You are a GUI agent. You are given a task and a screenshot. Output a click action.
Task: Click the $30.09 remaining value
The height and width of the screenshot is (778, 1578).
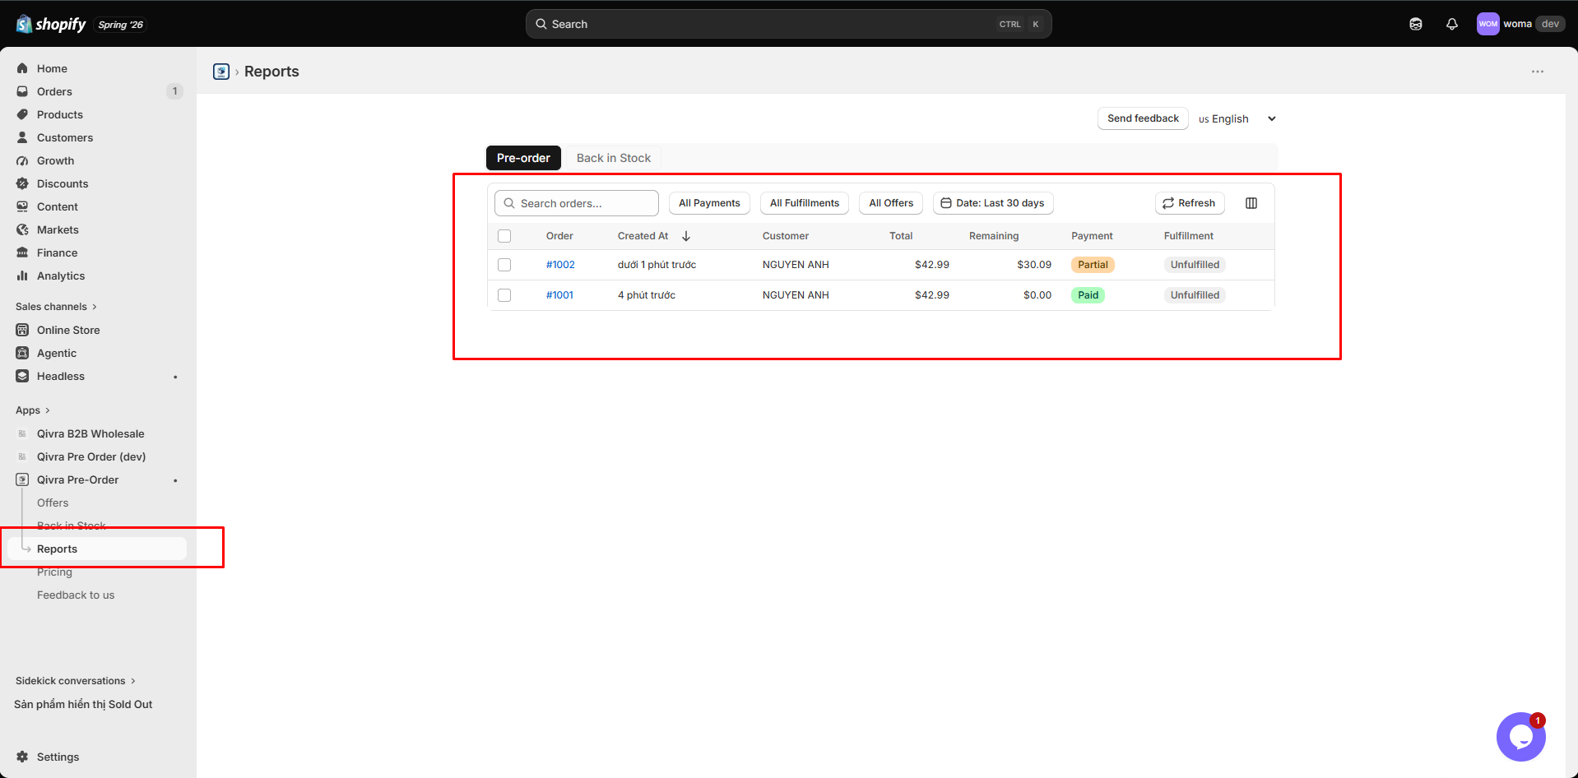click(1034, 265)
